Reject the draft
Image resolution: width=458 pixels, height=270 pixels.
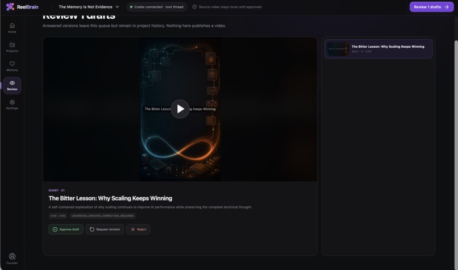[138, 230]
